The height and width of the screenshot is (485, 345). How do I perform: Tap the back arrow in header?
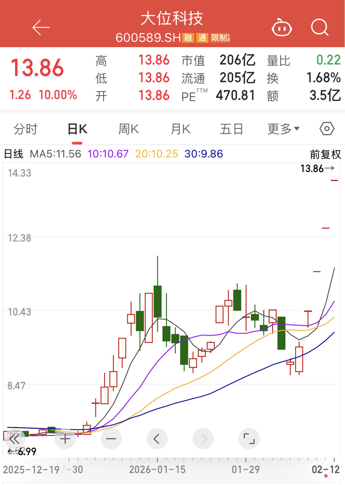point(41,28)
